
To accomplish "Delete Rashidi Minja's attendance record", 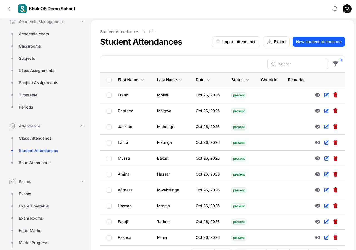I will coord(335,237).
